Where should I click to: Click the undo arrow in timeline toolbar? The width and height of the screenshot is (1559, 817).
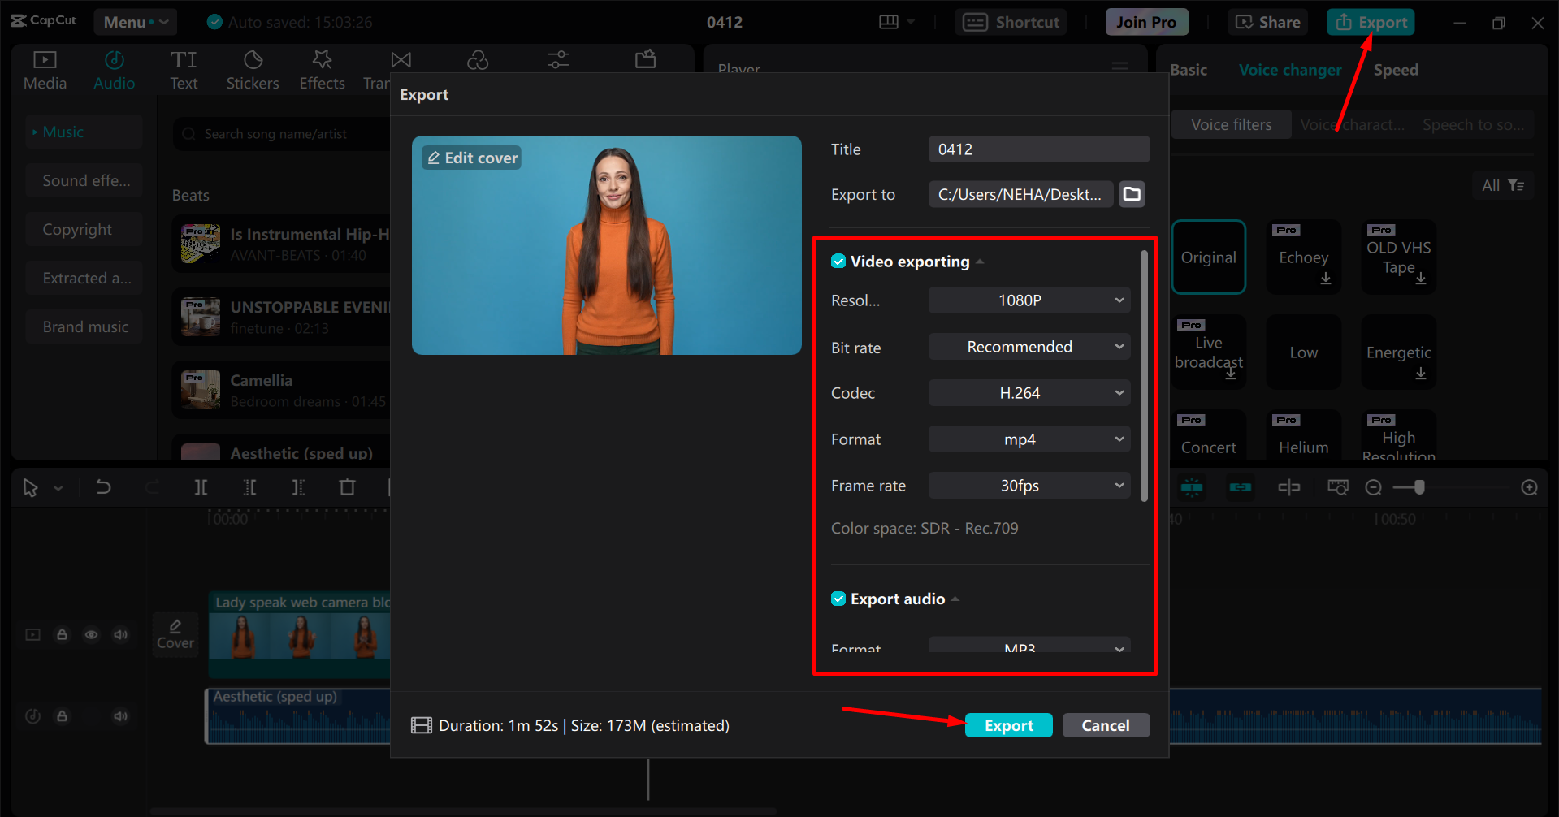coord(103,487)
